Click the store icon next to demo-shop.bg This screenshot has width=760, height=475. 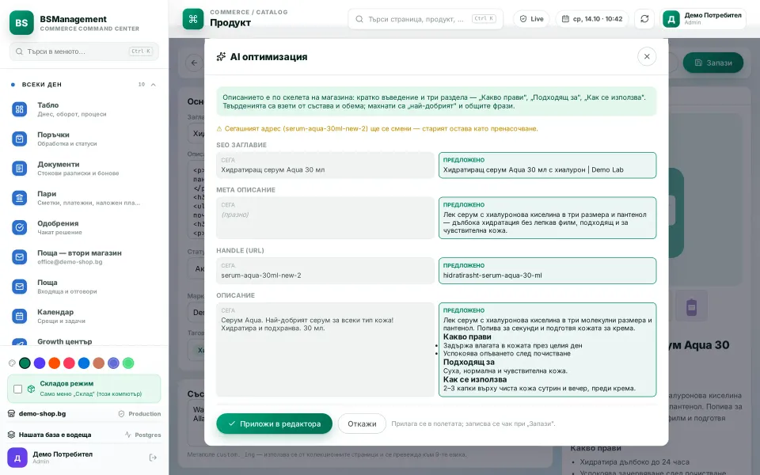click(x=11, y=413)
